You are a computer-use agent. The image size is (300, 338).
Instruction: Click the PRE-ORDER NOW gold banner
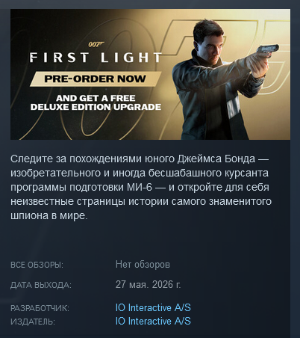[96, 79]
